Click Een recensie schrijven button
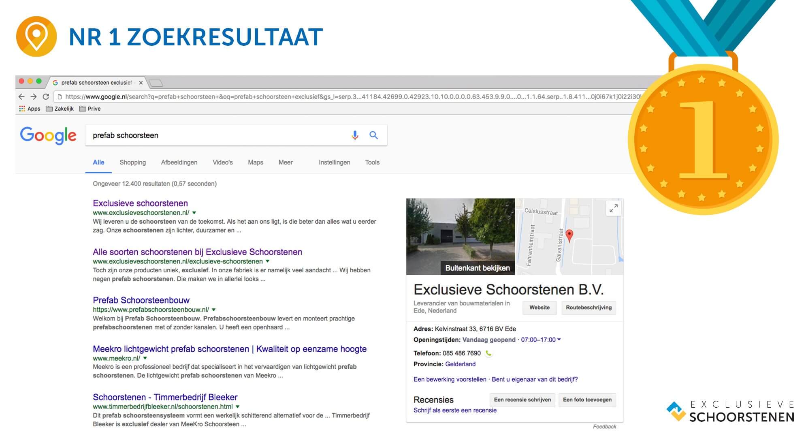 [522, 400]
